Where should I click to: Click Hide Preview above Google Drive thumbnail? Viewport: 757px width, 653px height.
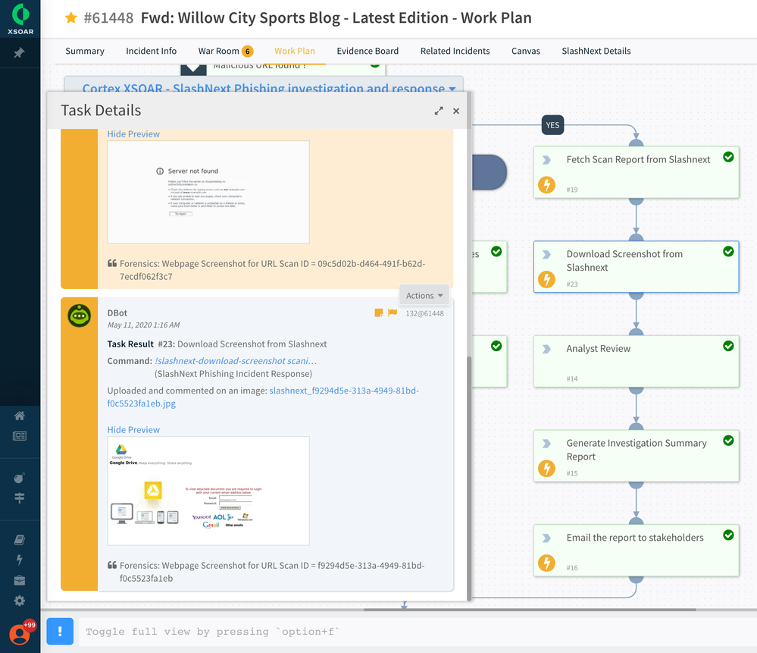click(x=133, y=430)
